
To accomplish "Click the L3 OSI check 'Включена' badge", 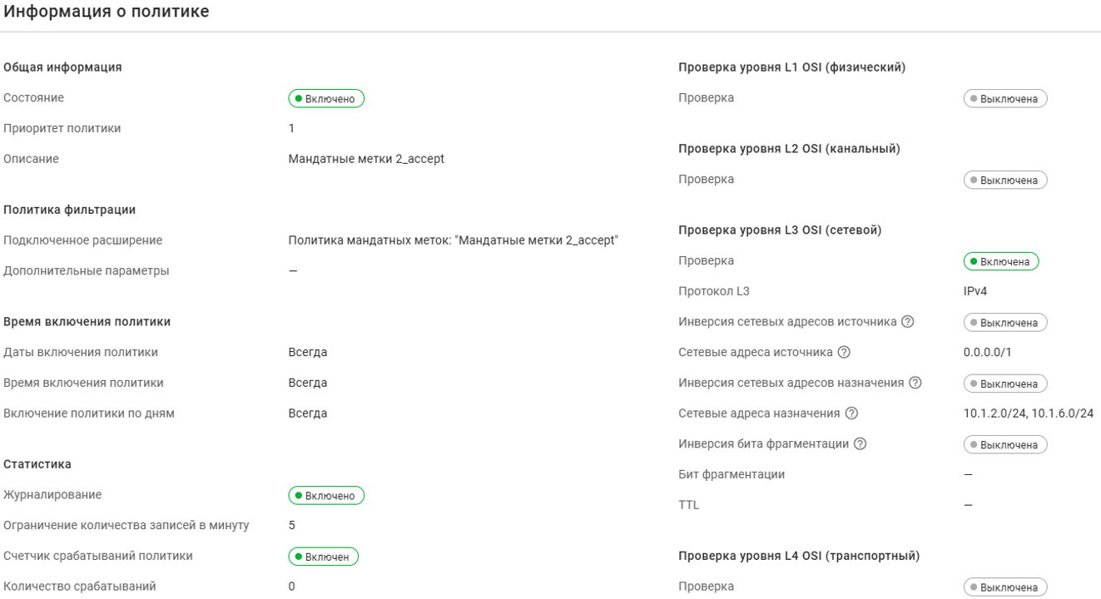I will click(x=1001, y=262).
